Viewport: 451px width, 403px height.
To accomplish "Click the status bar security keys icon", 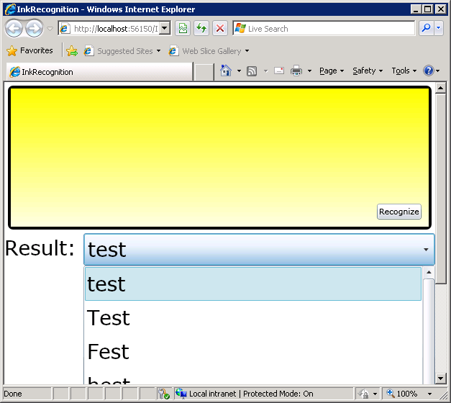I will 165,394.
